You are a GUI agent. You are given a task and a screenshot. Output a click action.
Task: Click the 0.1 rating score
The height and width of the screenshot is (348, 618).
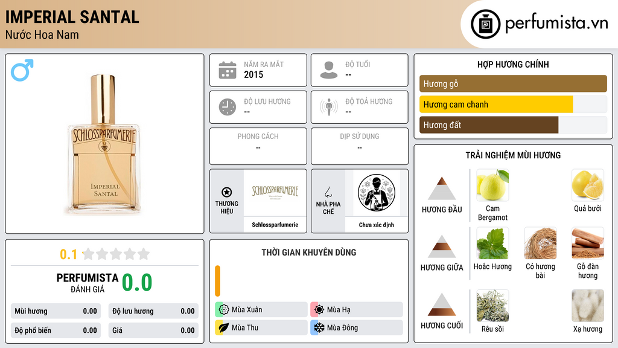(68, 254)
